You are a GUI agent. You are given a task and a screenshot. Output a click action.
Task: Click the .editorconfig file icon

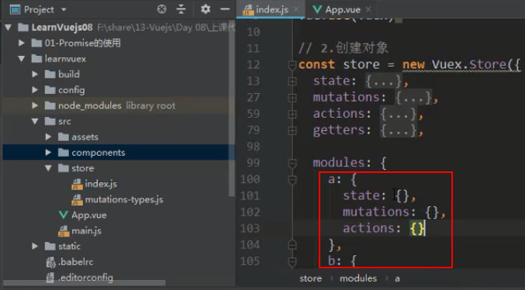pos(50,278)
